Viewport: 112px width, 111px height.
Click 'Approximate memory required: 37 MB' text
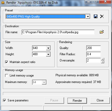coord(78,82)
